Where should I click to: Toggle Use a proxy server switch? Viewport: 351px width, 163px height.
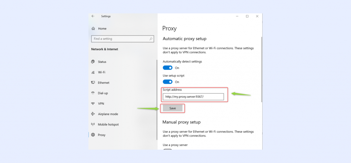pyautogui.click(x=168, y=149)
